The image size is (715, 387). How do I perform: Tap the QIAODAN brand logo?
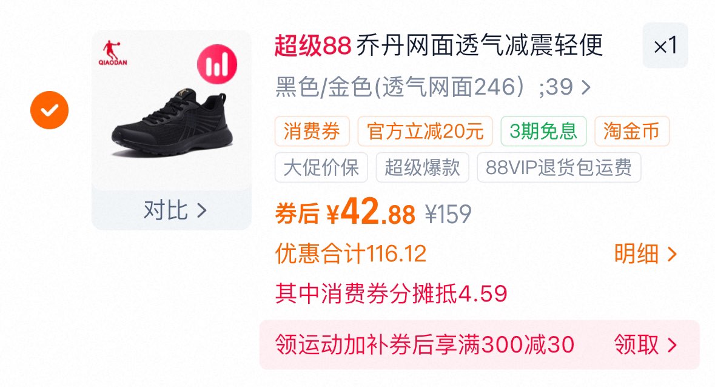pyautogui.click(x=113, y=53)
